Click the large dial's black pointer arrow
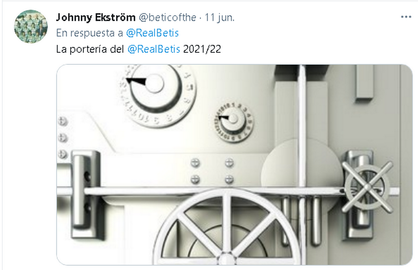418x270 pixels. coord(136,81)
